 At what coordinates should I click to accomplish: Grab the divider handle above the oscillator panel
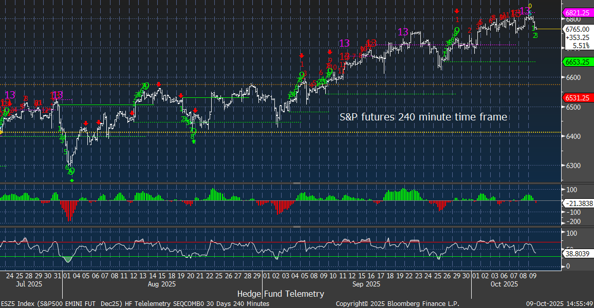pos(296,226)
